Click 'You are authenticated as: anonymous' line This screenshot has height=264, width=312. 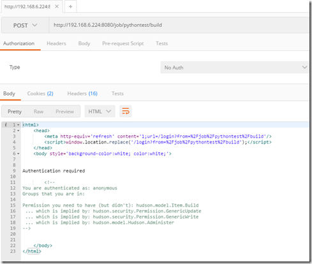[70, 188]
